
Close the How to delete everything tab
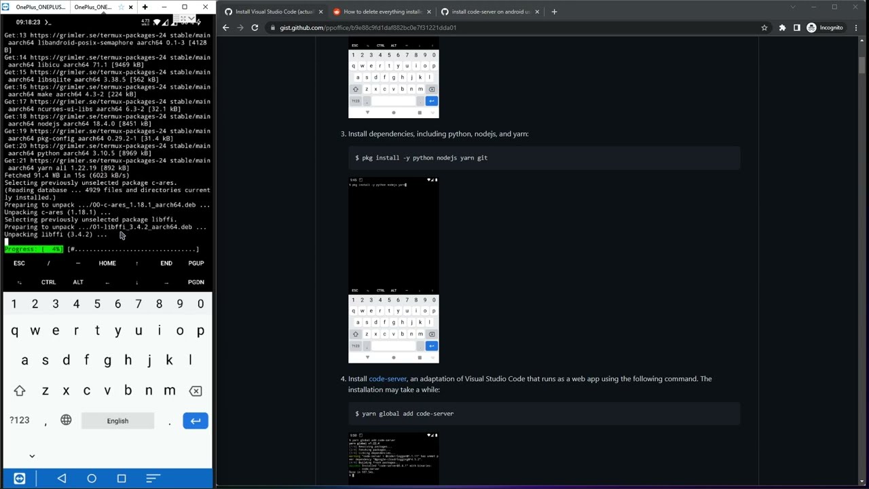point(428,12)
